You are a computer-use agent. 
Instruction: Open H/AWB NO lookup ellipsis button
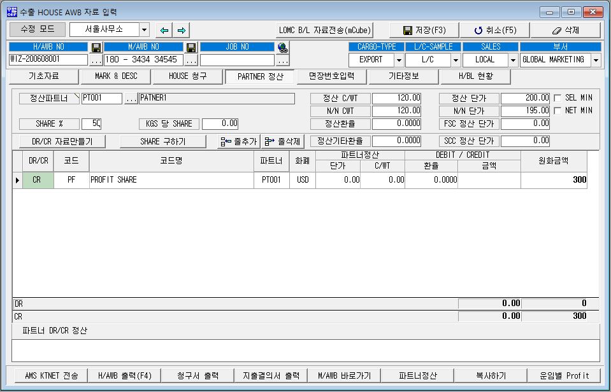[x=96, y=60]
